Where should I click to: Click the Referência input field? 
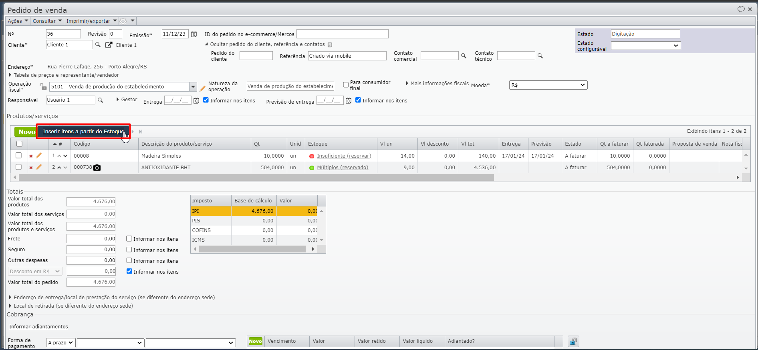347,56
